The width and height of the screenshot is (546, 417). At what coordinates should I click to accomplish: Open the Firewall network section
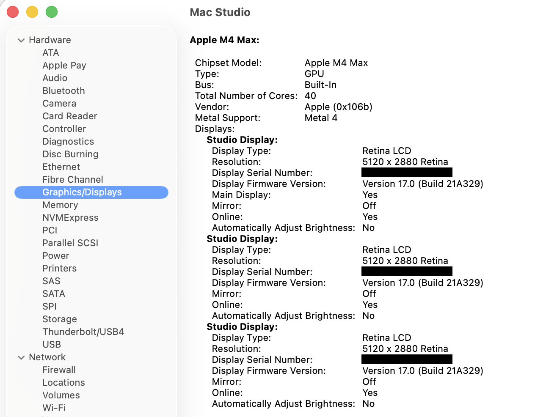pos(59,370)
